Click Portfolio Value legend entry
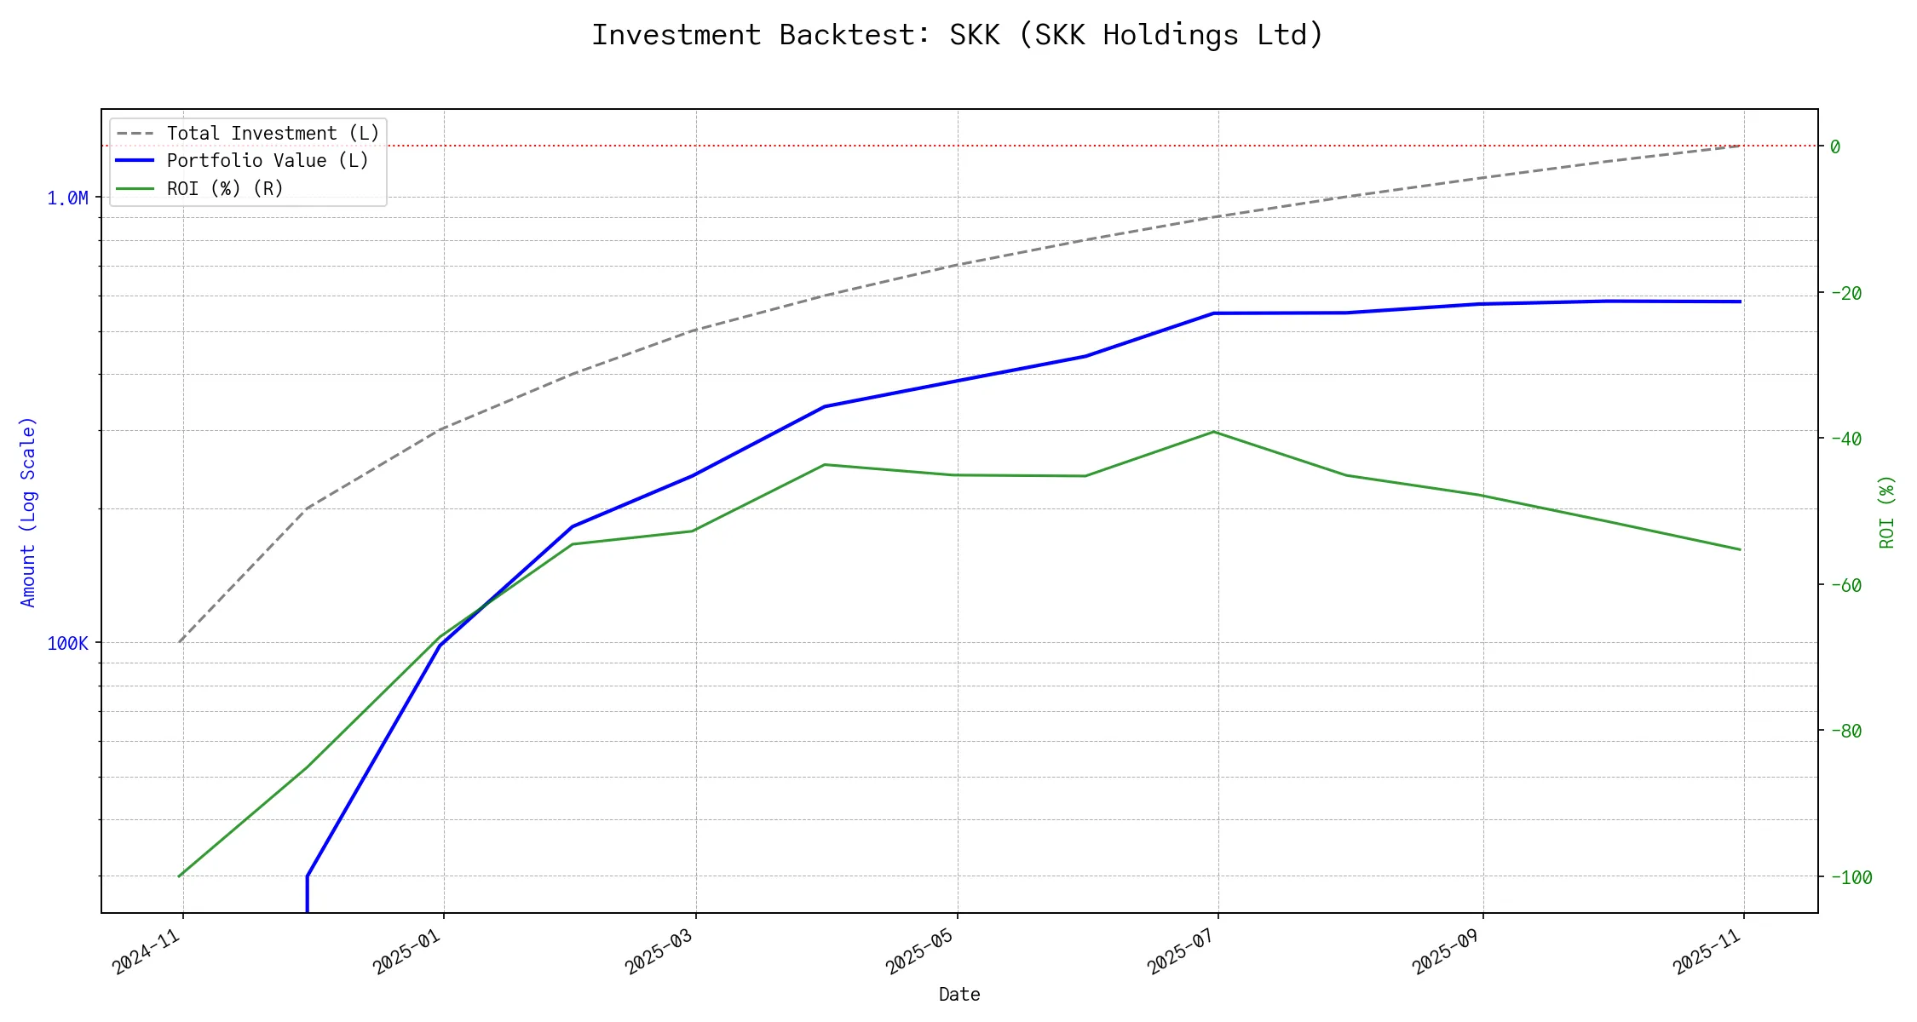 [268, 161]
